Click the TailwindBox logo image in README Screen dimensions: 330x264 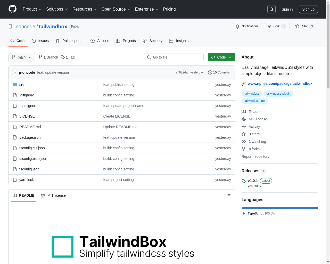(123, 247)
